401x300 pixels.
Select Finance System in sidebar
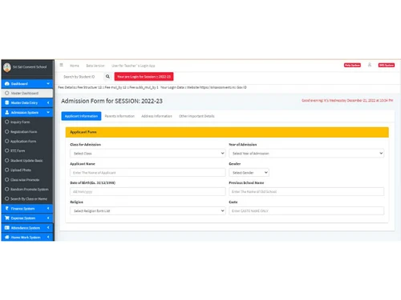27,209
